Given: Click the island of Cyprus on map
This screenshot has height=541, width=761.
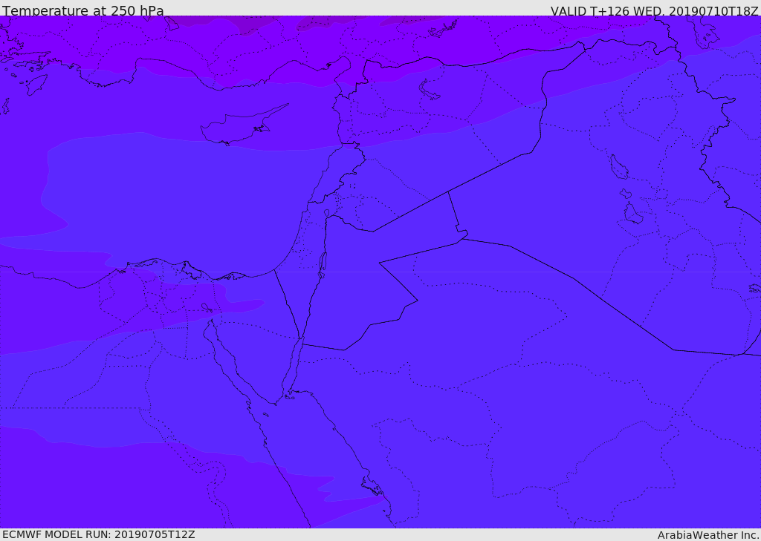Looking at the screenshot, I should tap(243, 125).
